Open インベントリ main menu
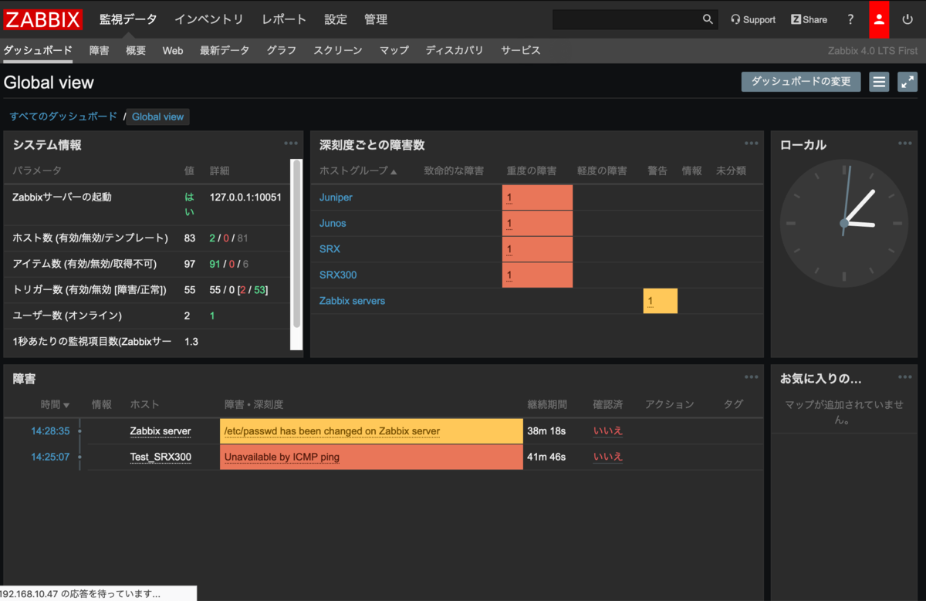Image resolution: width=926 pixels, height=601 pixels. click(209, 19)
